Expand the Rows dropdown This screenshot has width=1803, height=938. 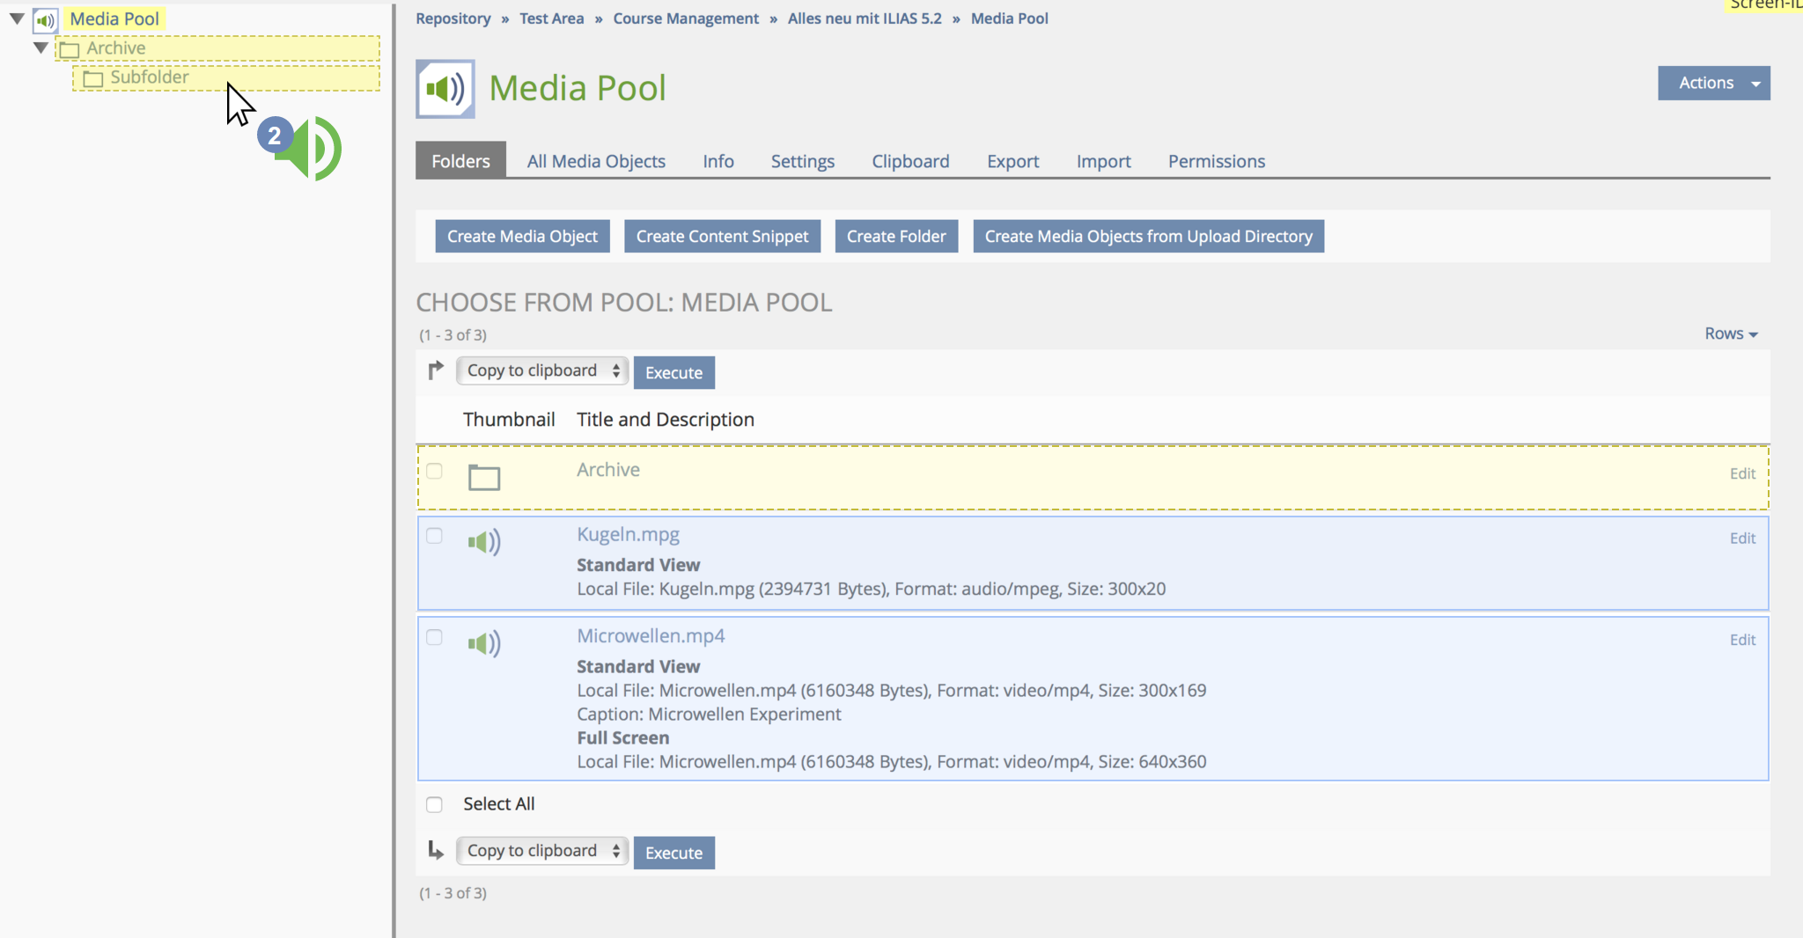[1730, 333]
